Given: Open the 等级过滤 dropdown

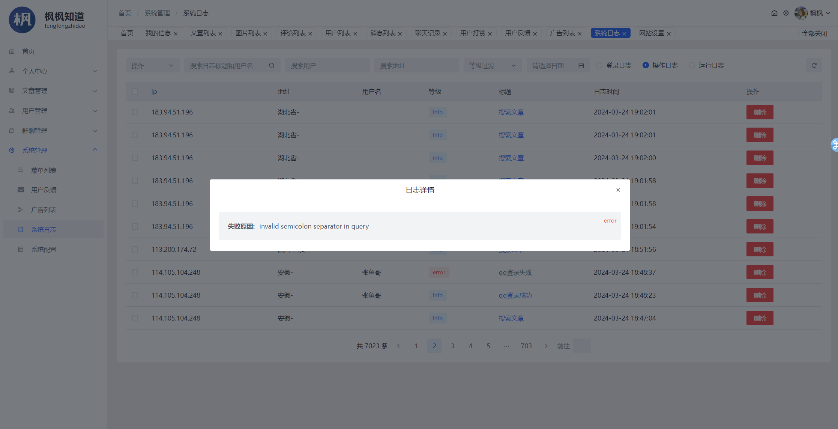Looking at the screenshot, I should 492,66.
